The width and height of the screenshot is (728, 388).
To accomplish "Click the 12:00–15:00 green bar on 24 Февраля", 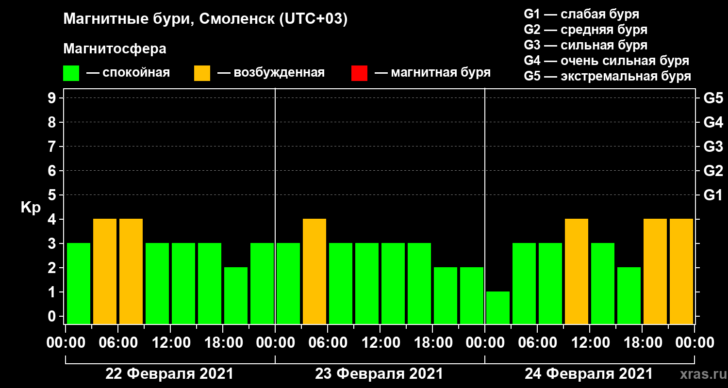I will point(603,283).
